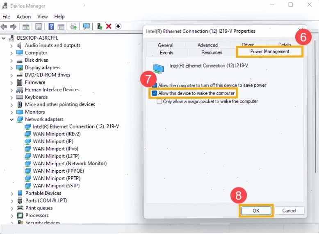Open the Help menu
The width and height of the screenshot is (319, 234).
click(x=59, y=17)
